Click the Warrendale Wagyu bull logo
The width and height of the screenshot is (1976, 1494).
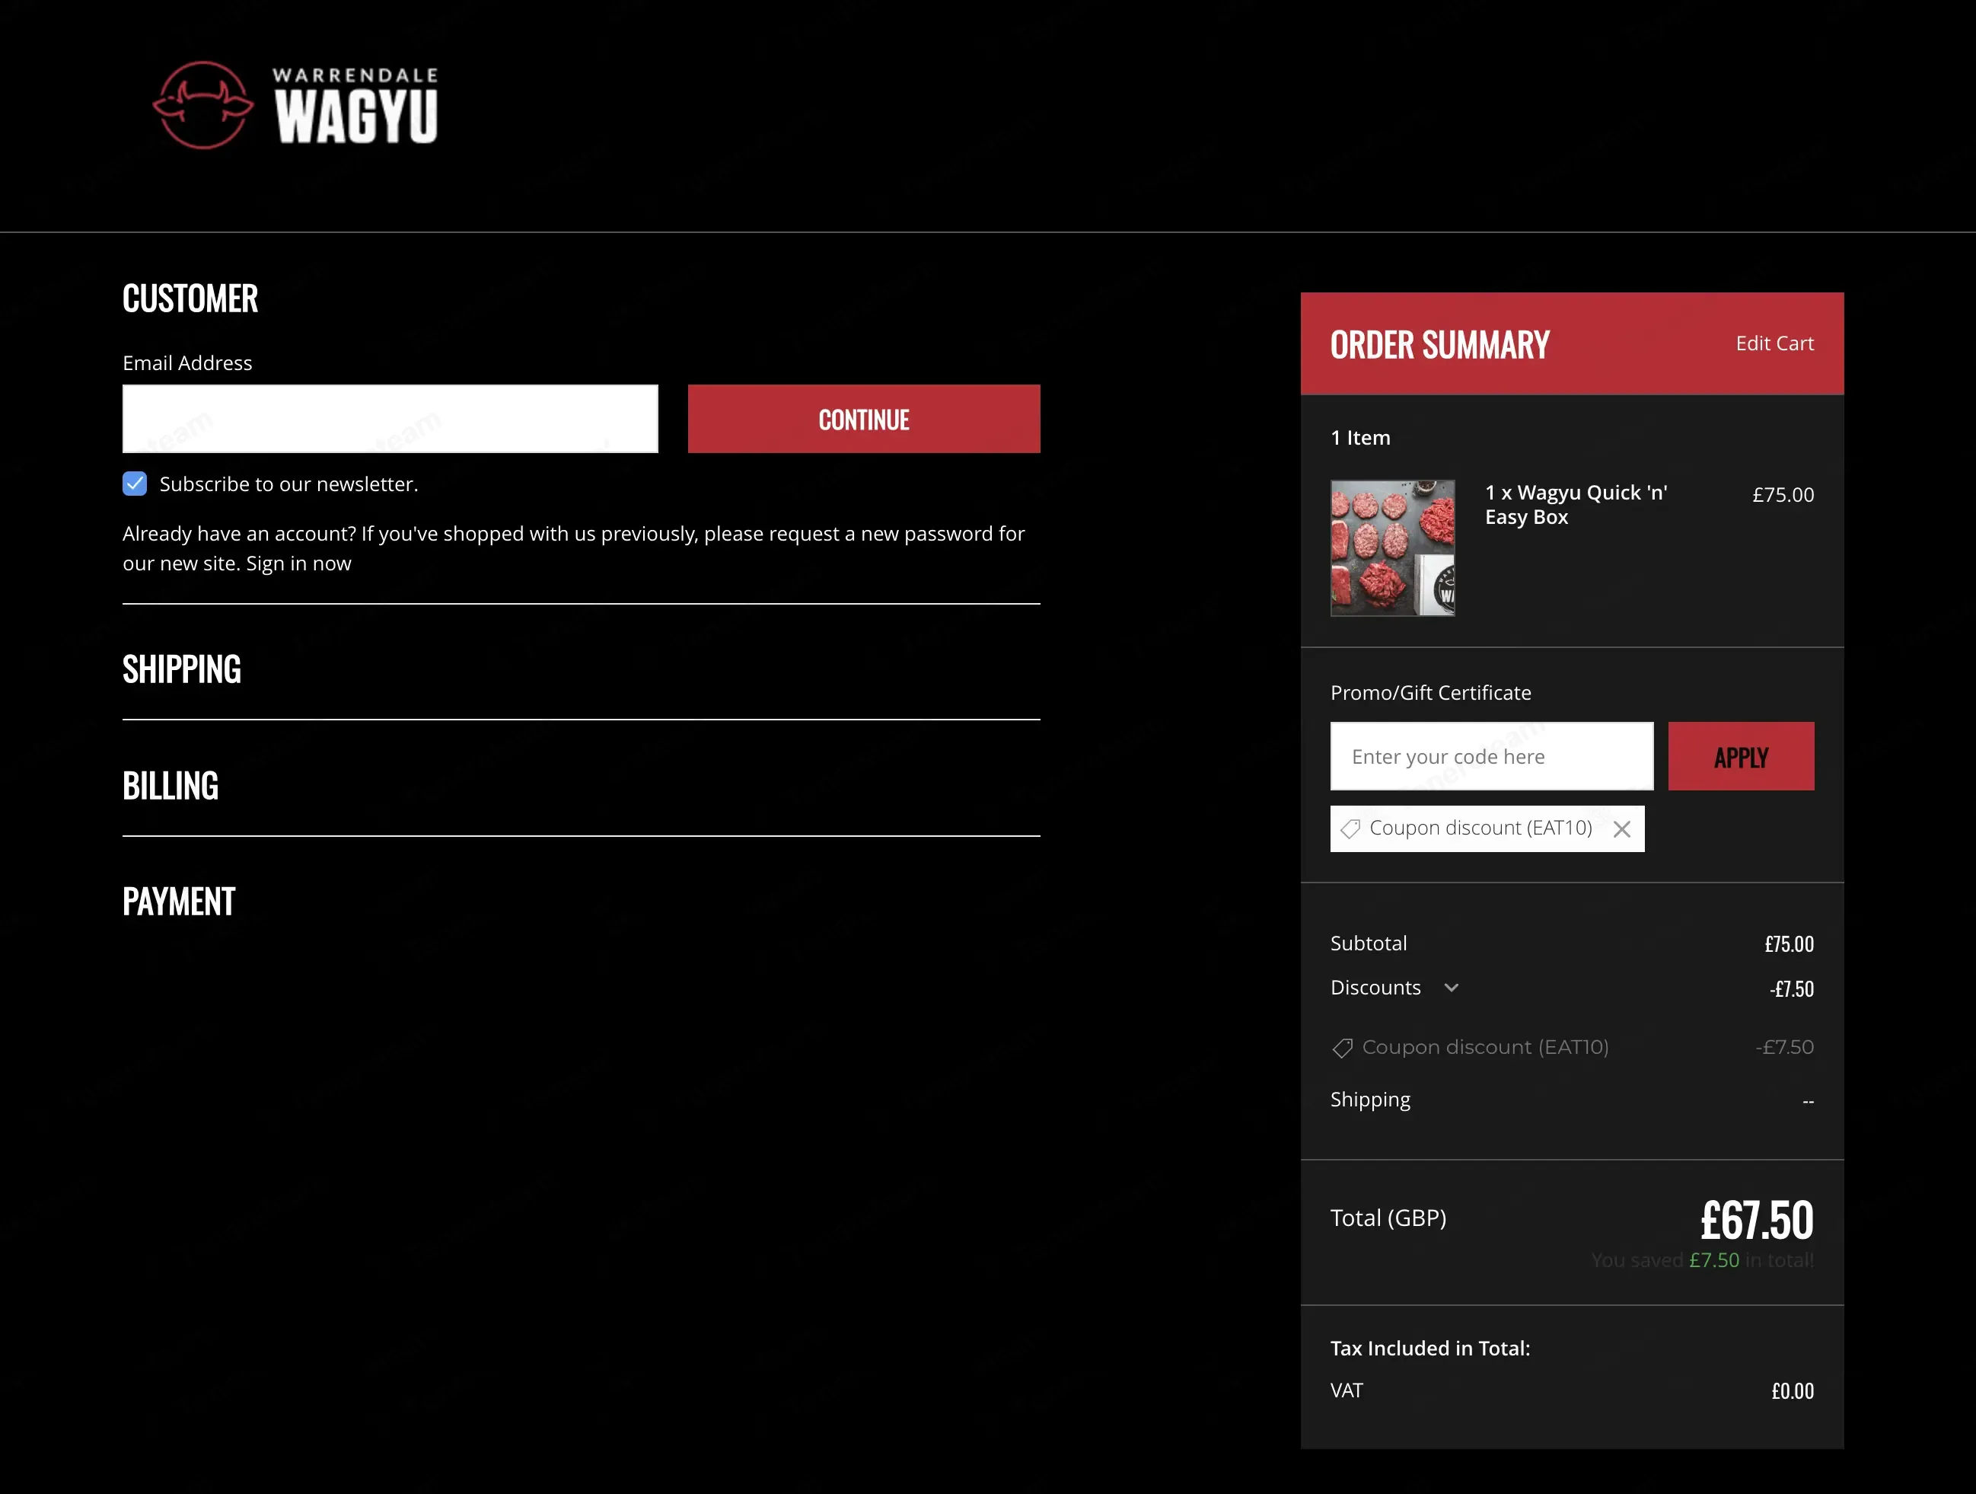click(x=204, y=105)
